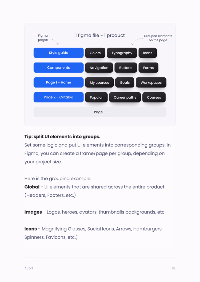Select the Forms chip

point(148,68)
